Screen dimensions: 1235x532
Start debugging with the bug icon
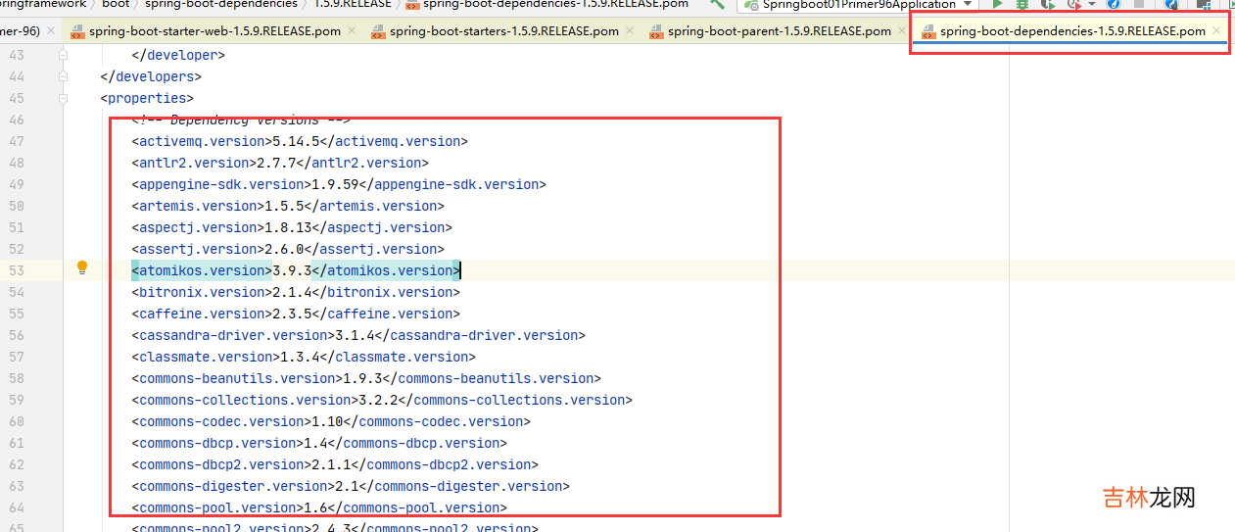point(1022,4)
